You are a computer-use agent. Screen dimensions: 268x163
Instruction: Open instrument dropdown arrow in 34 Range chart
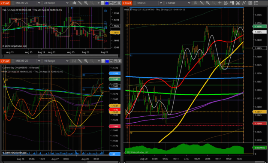(39, 3)
